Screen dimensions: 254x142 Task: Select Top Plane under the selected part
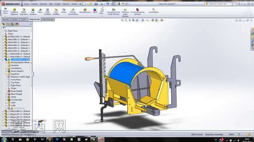point(15,83)
